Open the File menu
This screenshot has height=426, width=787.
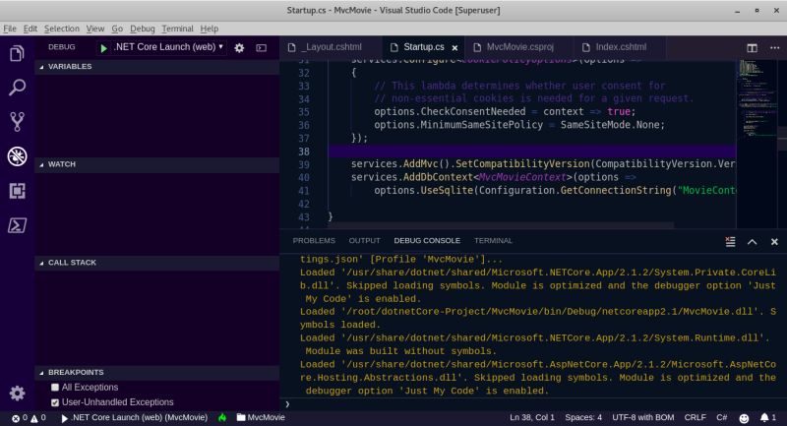(10, 29)
